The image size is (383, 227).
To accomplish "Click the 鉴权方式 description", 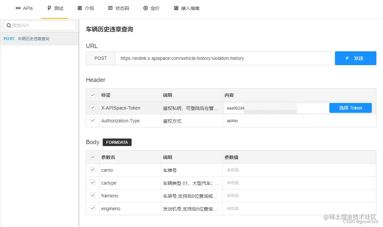I will point(172,121).
